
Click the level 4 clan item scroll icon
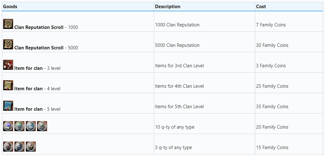point(8,85)
